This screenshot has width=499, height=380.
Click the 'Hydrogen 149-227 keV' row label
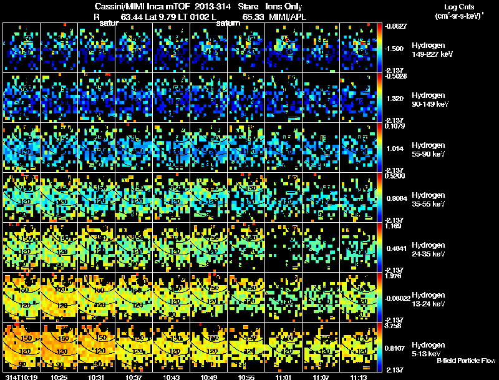click(432, 50)
